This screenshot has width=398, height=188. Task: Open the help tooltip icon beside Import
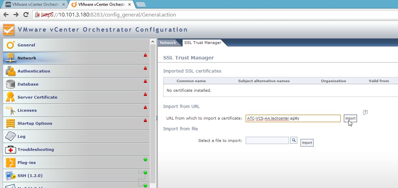(x=365, y=112)
